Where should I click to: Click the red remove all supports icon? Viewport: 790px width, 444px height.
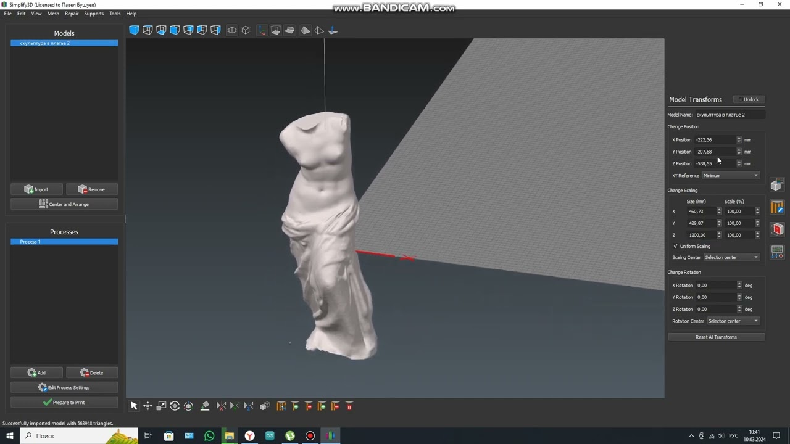[x=349, y=406]
